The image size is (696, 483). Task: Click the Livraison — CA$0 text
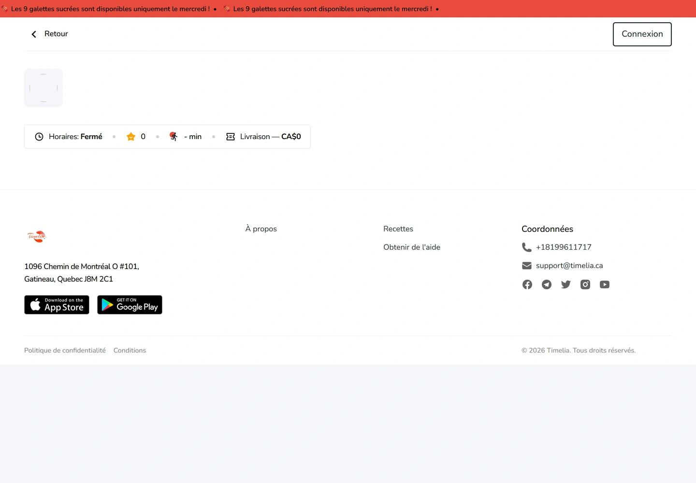[x=271, y=137]
